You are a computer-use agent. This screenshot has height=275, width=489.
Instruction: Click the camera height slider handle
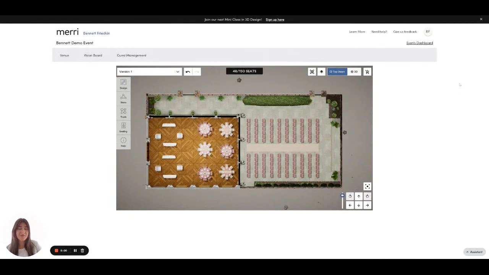coord(342,196)
